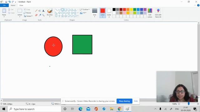This screenshot has height=112, width=200.
Task: Select the Pencil tool
Action: tap(36, 11)
